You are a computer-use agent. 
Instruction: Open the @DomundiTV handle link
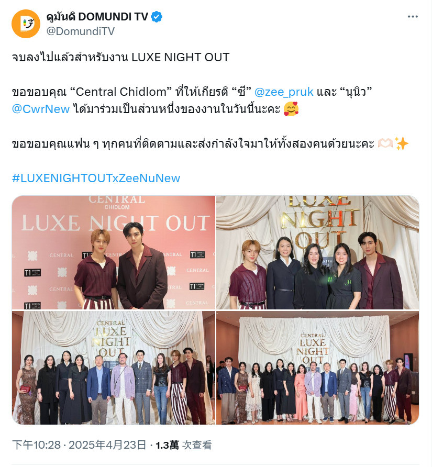point(81,31)
